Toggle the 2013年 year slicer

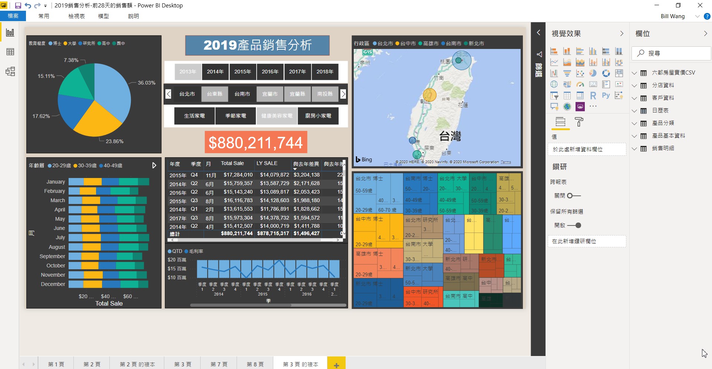(188, 72)
